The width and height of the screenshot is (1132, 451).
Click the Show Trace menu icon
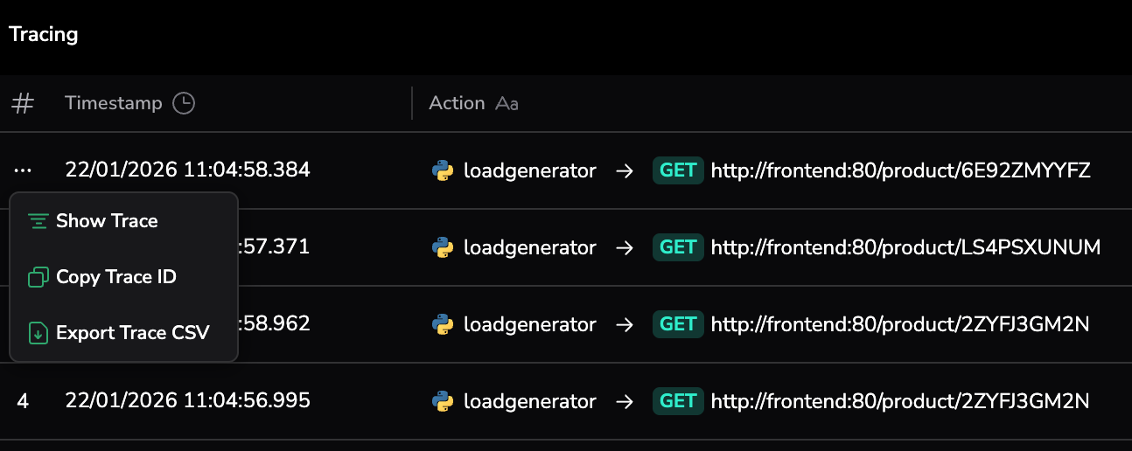37,221
